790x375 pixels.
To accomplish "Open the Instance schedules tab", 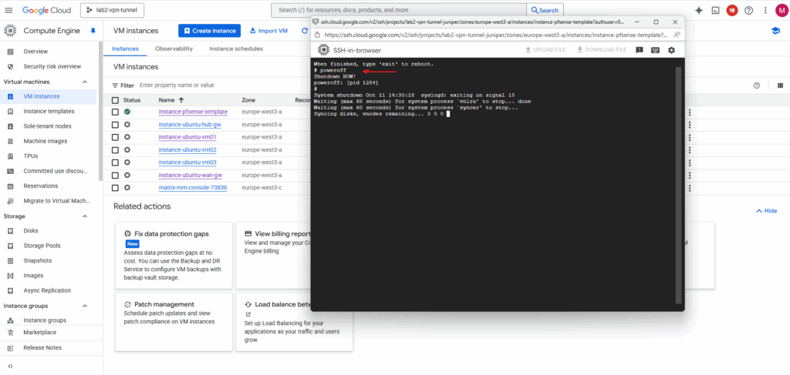I will (236, 49).
